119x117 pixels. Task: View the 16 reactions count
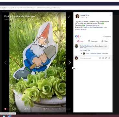pyautogui.click(x=80, y=37)
